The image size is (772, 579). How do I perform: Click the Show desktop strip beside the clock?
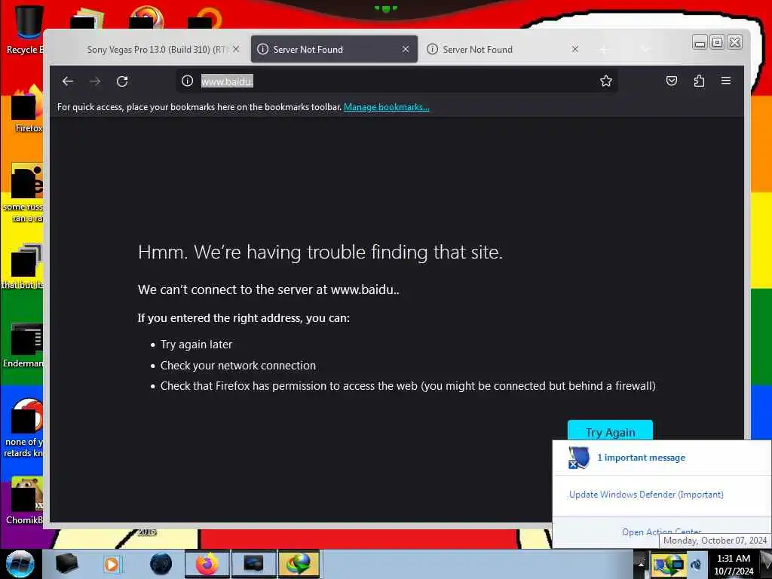[x=766, y=564]
